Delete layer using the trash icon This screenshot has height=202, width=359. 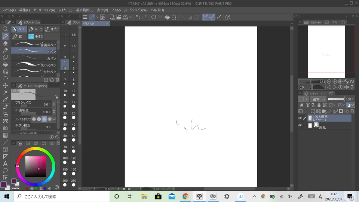click(352, 111)
